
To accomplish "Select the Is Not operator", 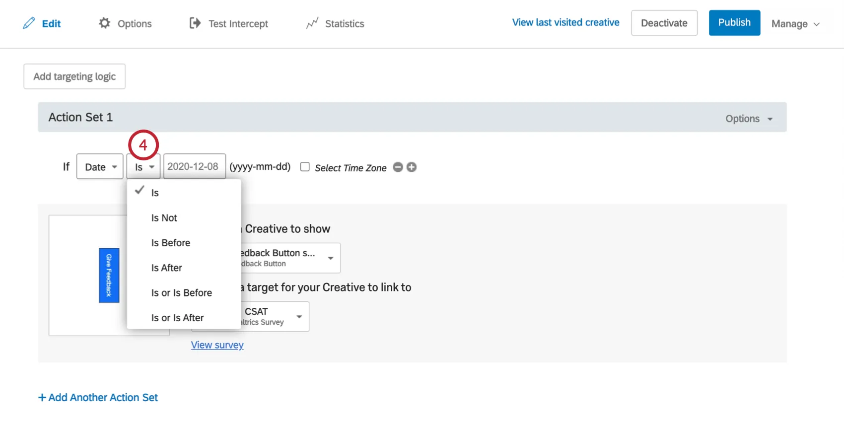I will click(x=164, y=218).
